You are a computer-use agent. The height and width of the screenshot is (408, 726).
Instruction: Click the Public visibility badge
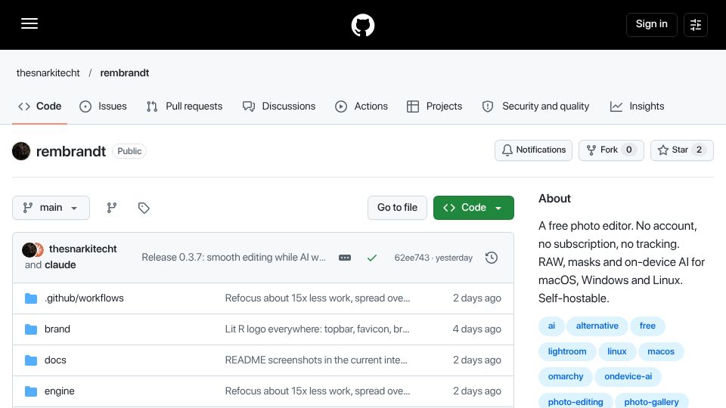pos(129,151)
